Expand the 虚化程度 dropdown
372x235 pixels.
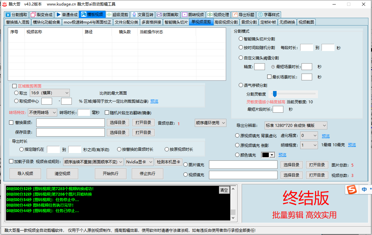click(x=309, y=136)
